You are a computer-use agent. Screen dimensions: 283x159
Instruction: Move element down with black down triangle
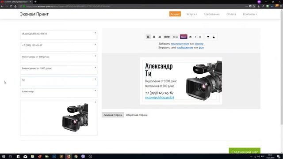click(x=208, y=37)
